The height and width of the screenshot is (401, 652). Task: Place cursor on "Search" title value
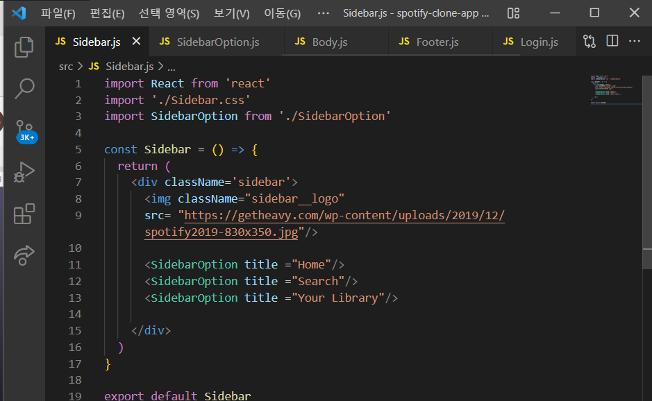click(318, 281)
